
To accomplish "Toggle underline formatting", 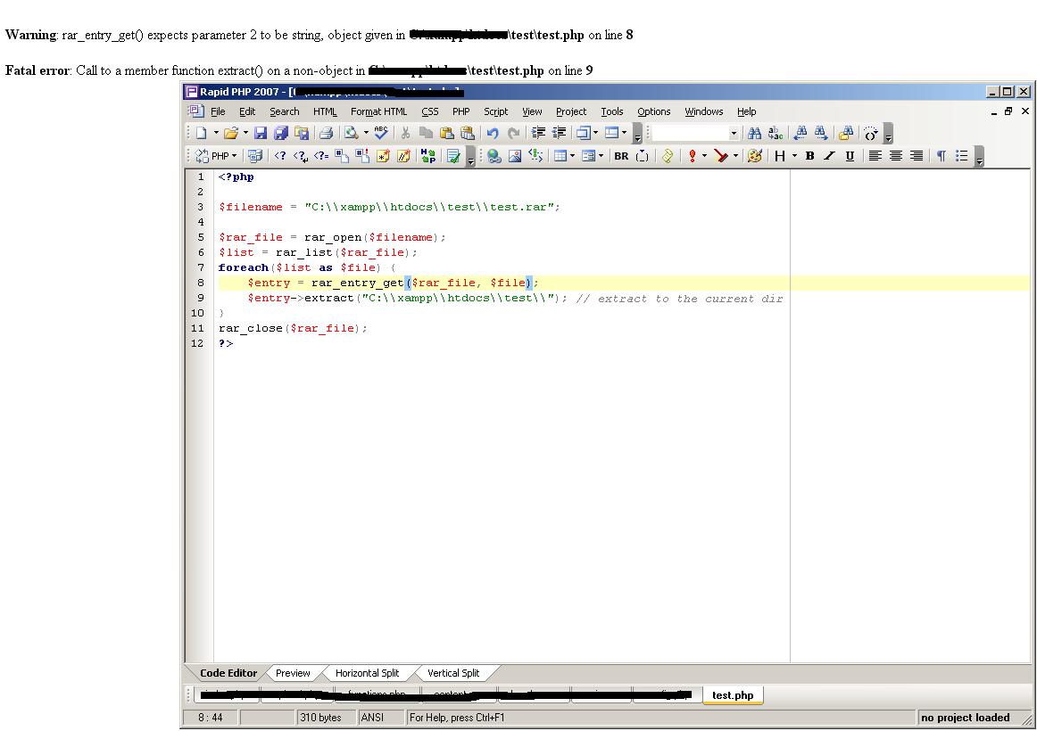I will [849, 156].
